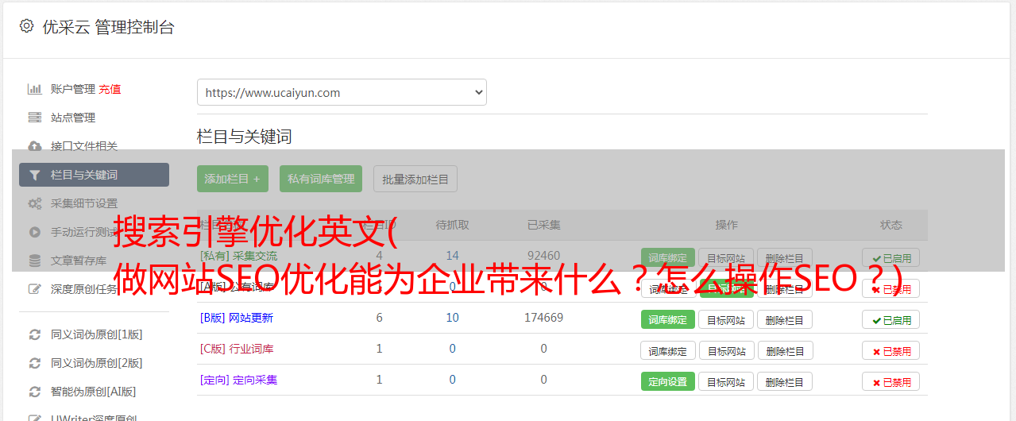Click the 已采集 value 174669
This screenshot has width=1016, height=421.
pos(543,318)
